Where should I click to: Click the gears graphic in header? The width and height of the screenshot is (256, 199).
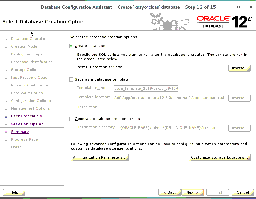tap(167, 22)
